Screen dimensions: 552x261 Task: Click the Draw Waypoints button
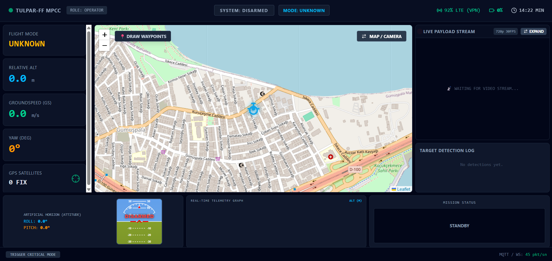tap(143, 36)
